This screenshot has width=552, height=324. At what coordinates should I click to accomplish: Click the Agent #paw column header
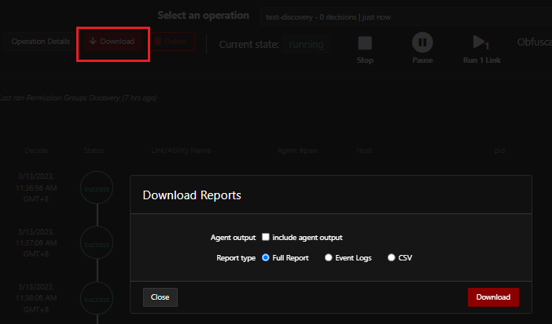[x=297, y=151]
